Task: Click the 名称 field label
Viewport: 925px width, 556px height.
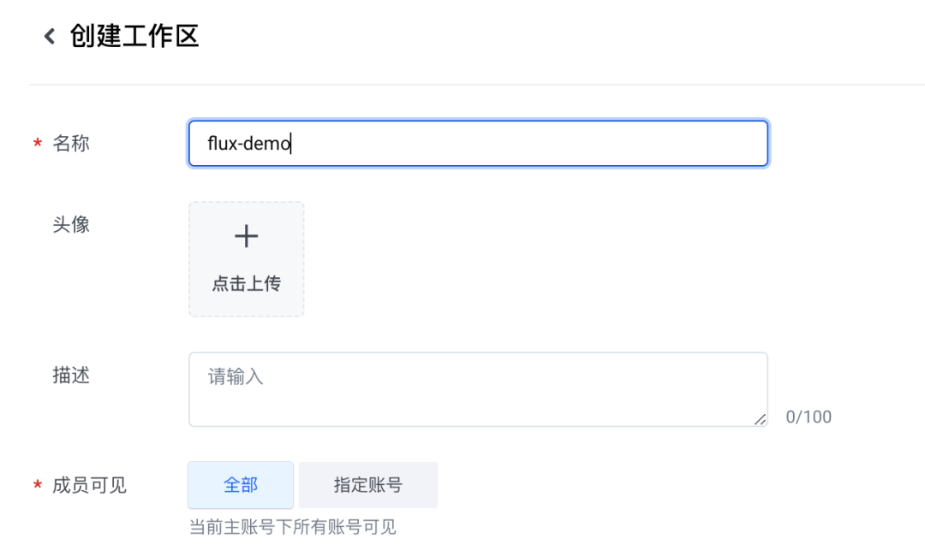Action: point(71,144)
